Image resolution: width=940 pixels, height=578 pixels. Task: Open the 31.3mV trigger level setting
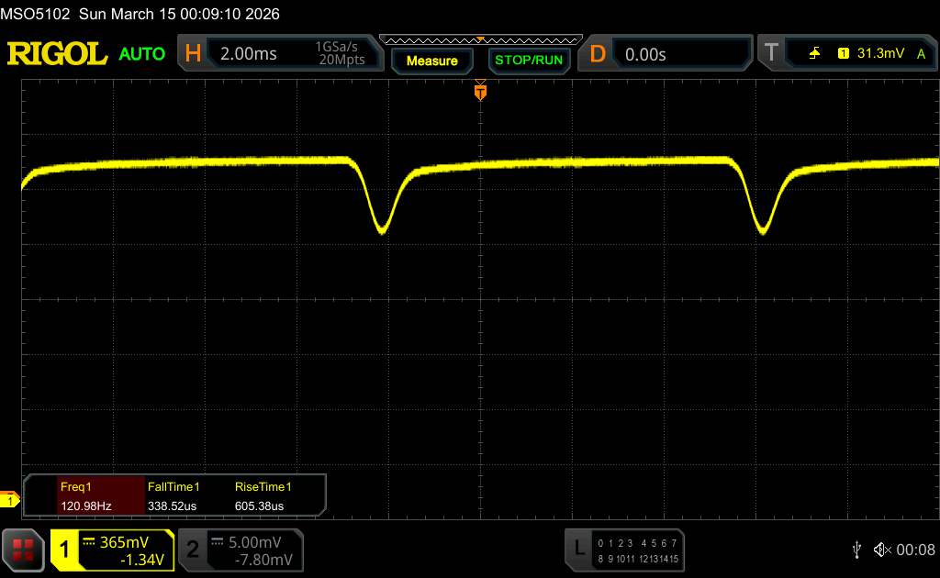pos(879,54)
